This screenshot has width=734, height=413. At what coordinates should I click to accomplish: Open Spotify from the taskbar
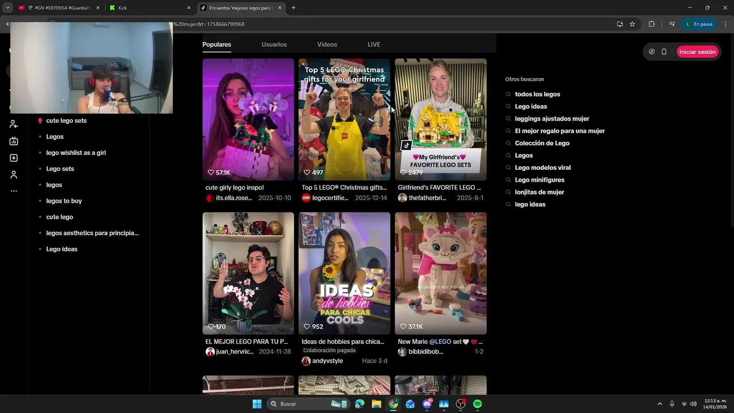[x=477, y=404]
